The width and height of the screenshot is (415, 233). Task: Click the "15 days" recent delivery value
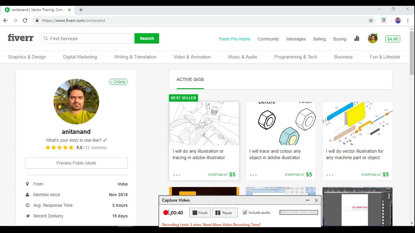[120, 216]
